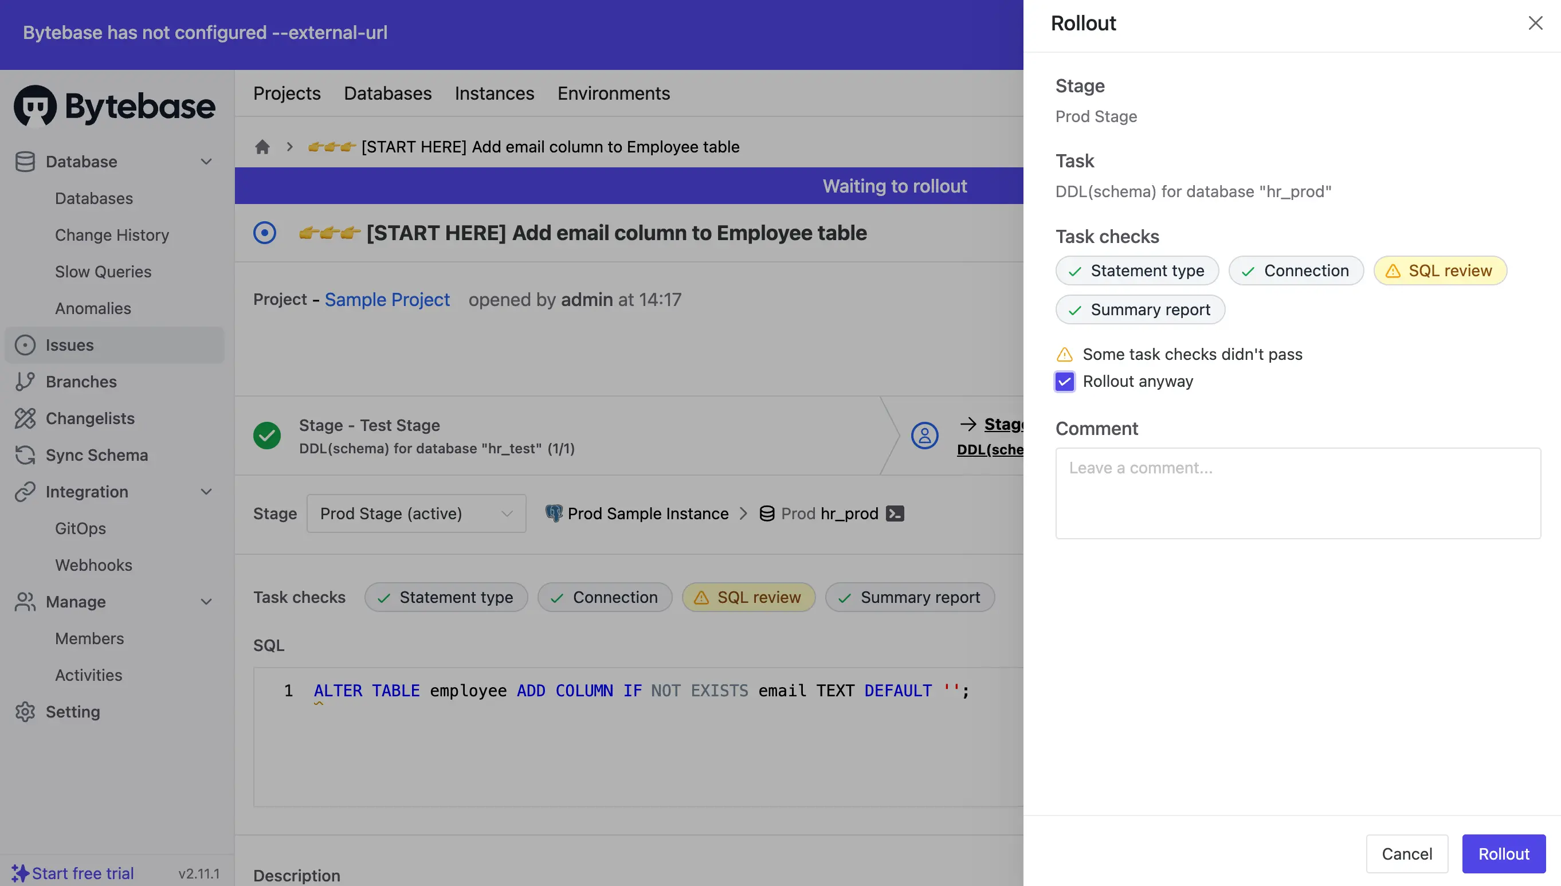Open the Prod Stage (active) dropdown
The height and width of the screenshot is (886, 1561).
[416, 513]
